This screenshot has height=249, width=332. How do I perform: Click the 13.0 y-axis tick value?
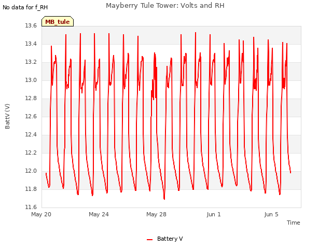coord(31,80)
